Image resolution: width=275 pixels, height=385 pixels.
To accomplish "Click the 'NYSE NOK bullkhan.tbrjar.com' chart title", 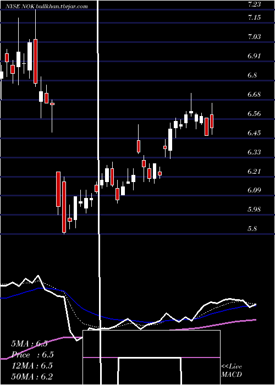I will click(x=46, y=7).
